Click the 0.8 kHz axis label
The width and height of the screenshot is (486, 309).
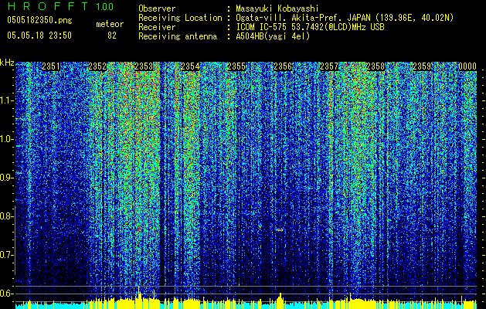coord(6,216)
